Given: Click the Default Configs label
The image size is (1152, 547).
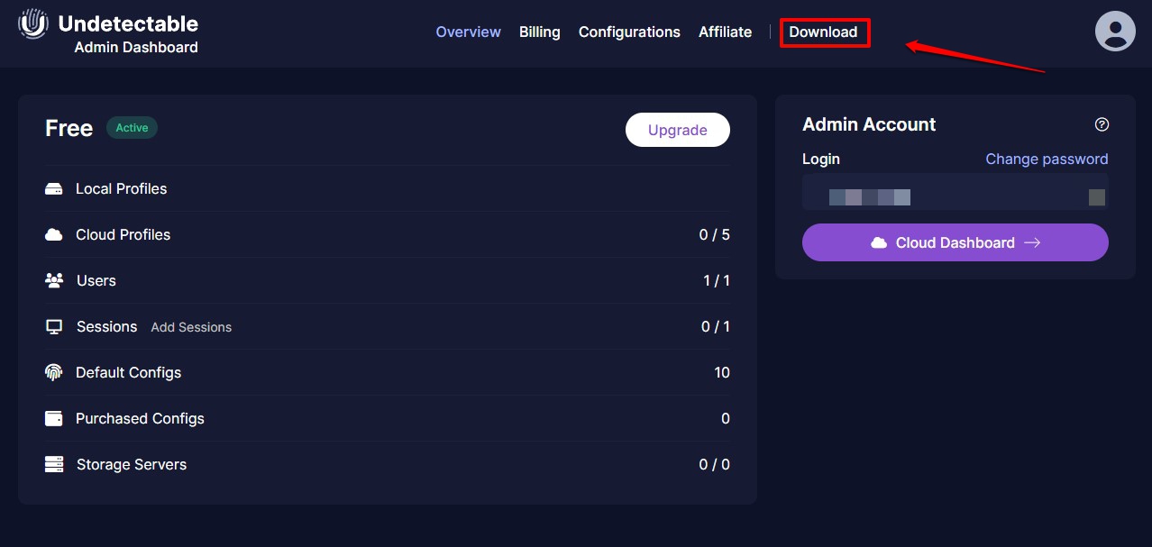Looking at the screenshot, I should pos(129,372).
